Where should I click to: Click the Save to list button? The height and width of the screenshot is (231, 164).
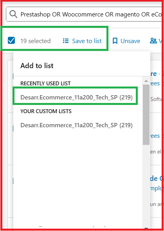pos(82,41)
